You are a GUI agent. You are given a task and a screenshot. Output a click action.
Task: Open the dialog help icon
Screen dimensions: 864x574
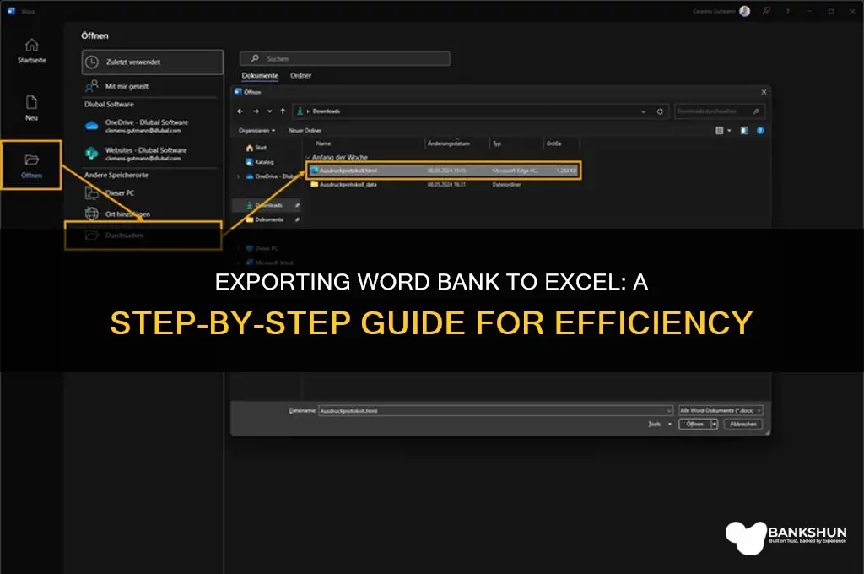tap(760, 131)
